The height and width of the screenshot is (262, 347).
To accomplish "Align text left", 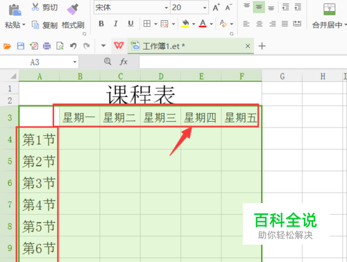I will (x=246, y=24).
